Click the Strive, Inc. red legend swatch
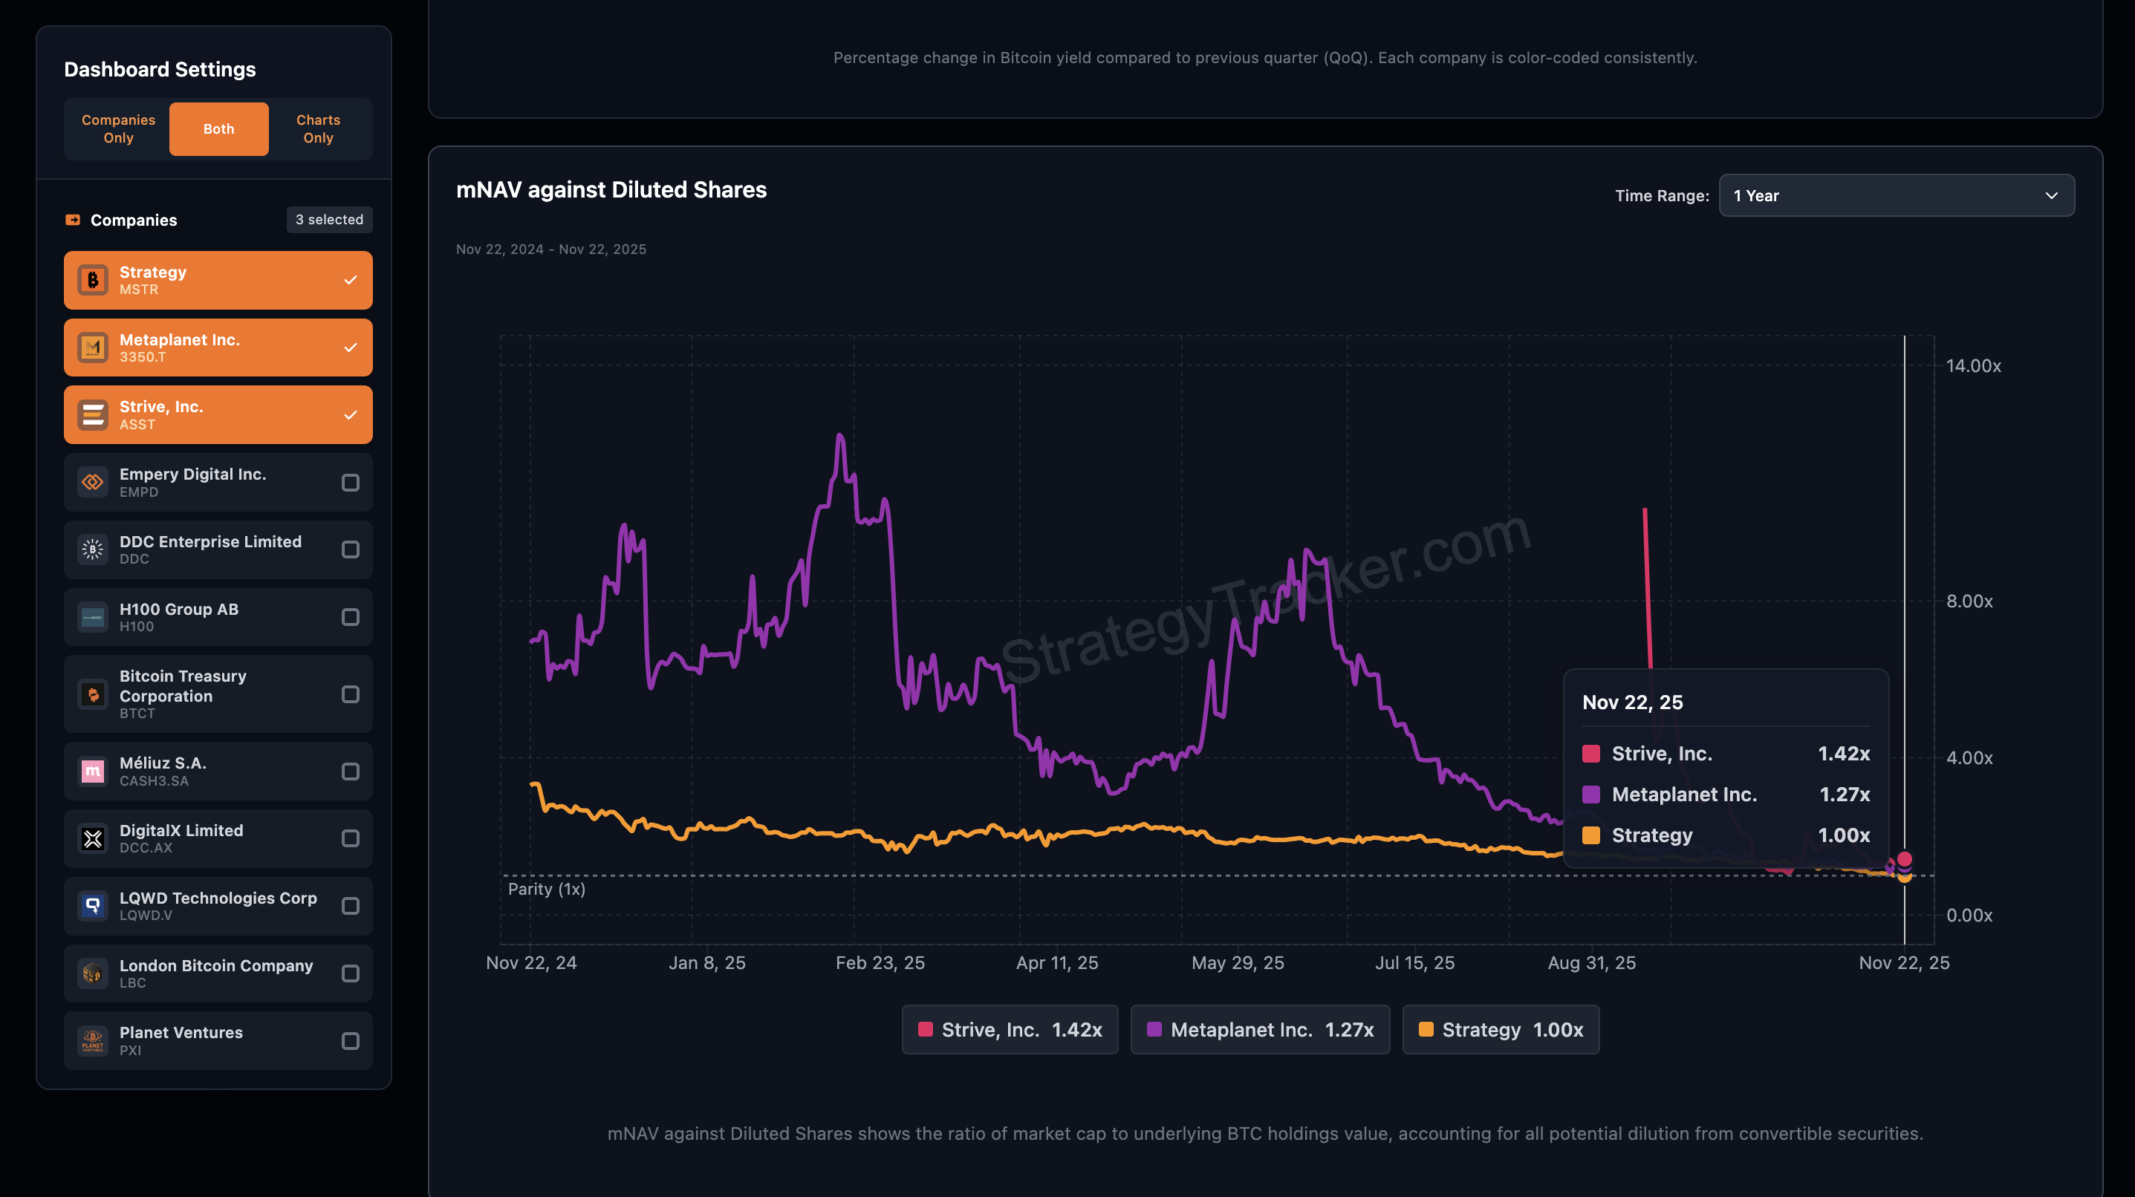2135x1197 pixels. coord(926,1030)
